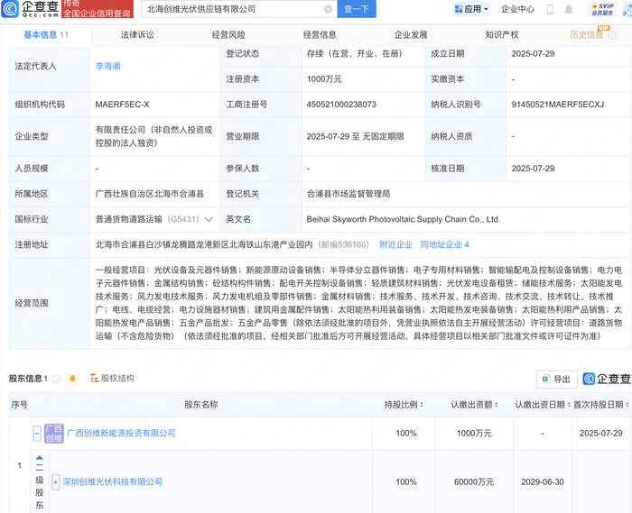Click the notification bell in top bar
The image size is (632, 513).
pyautogui.click(x=570, y=10)
